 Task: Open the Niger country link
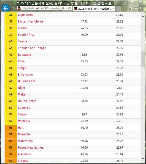coord(21,88)
